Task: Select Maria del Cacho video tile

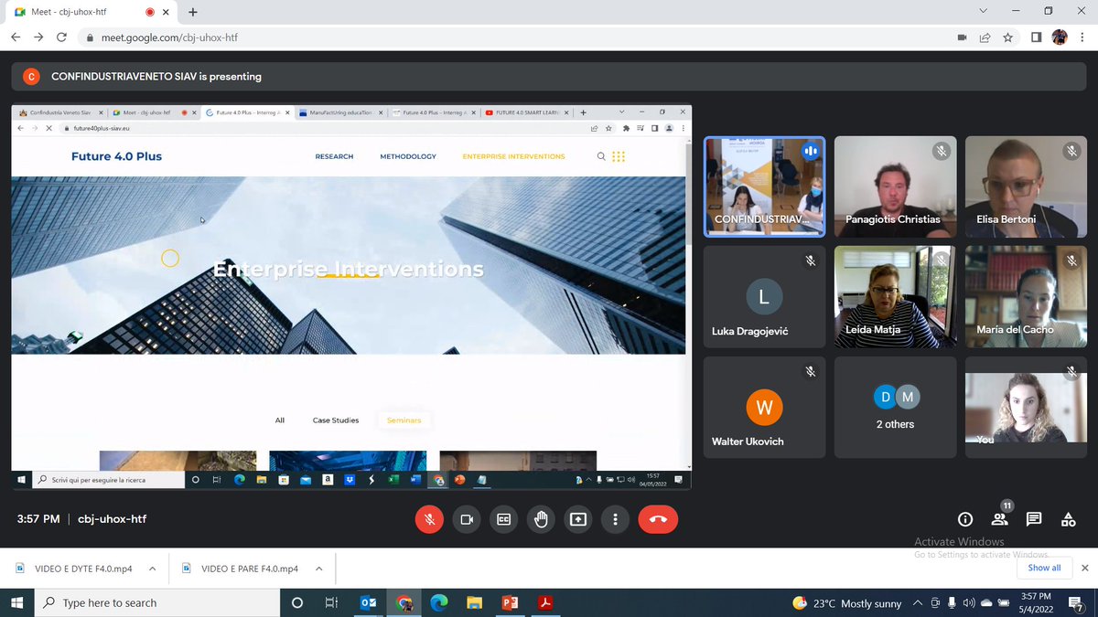Action: point(1026,297)
